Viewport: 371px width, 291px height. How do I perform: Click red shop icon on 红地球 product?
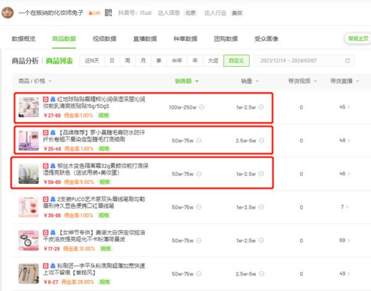(46, 99)
